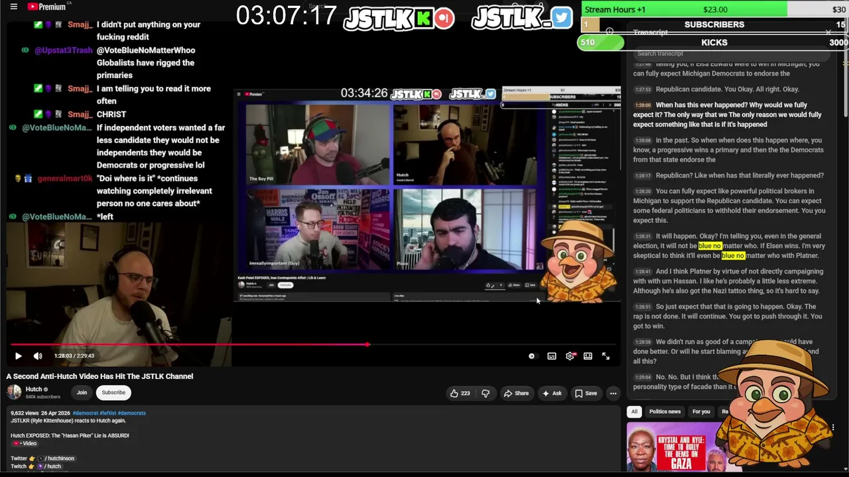Close the Transcript panel
The width and height of the screenshot is (849, 477).
coord(828,32)
